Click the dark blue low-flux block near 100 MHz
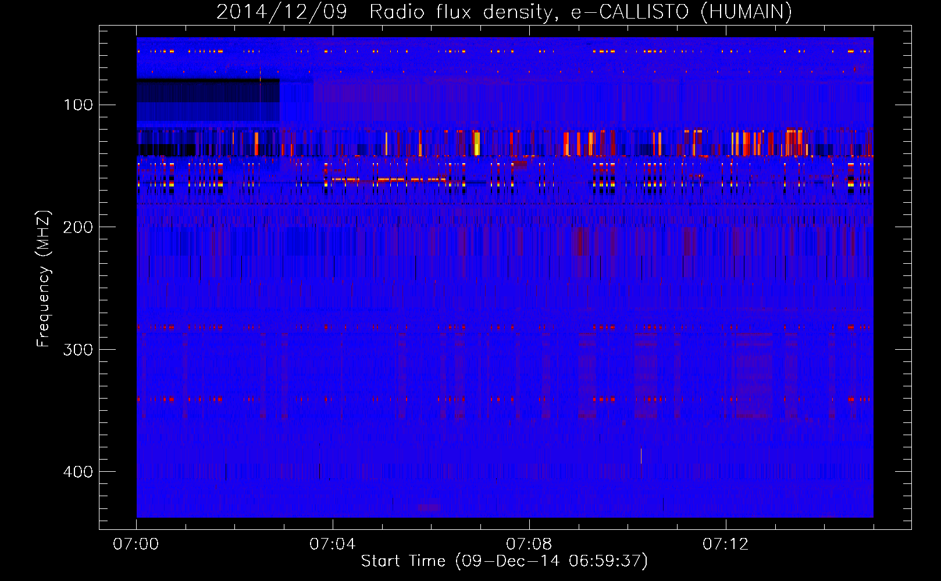Image resolution: width=941 pixels, height=581 pixels. point(208,100)
